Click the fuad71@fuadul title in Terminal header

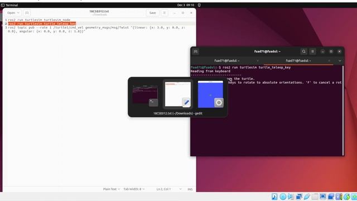(267, 51)
